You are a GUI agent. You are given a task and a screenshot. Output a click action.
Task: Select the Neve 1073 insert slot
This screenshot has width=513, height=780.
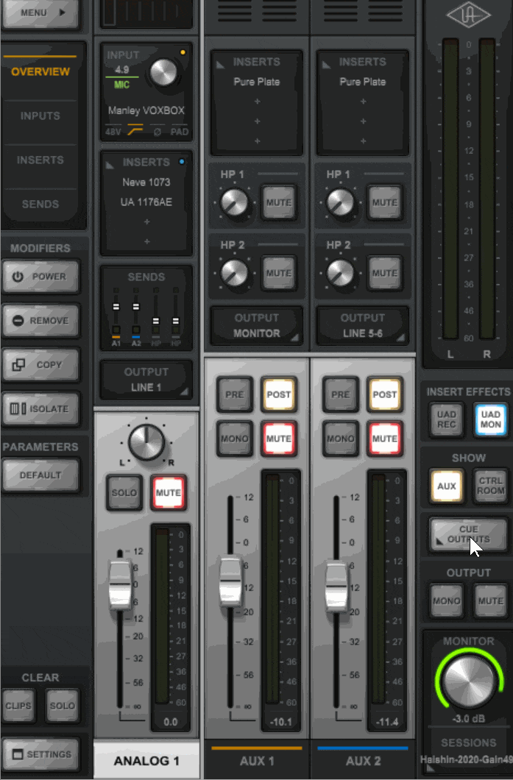[146, 182]
